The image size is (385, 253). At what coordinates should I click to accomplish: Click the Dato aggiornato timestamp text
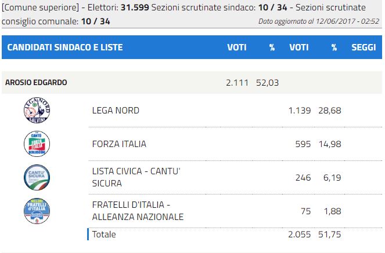(x=319, y=21)
